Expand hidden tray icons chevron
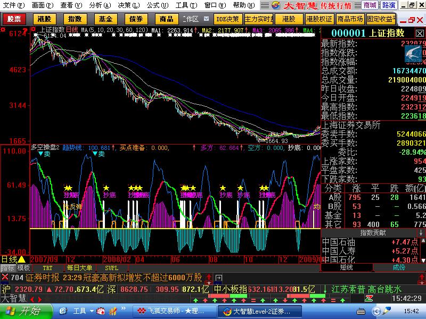Screen dimensions: 426x319 point(376,311)
